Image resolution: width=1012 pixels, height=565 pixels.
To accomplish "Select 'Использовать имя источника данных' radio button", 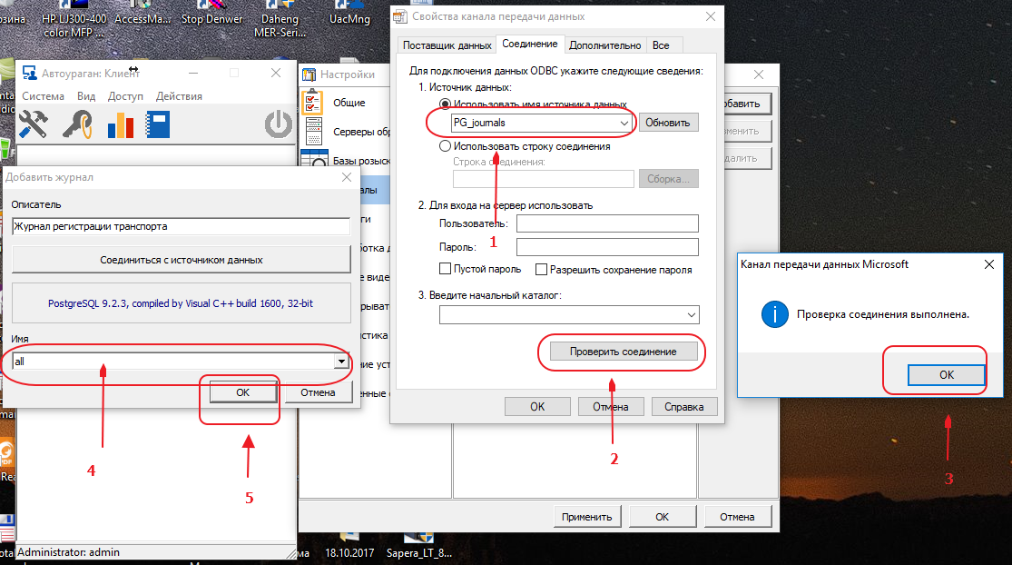I will (445, 105).
